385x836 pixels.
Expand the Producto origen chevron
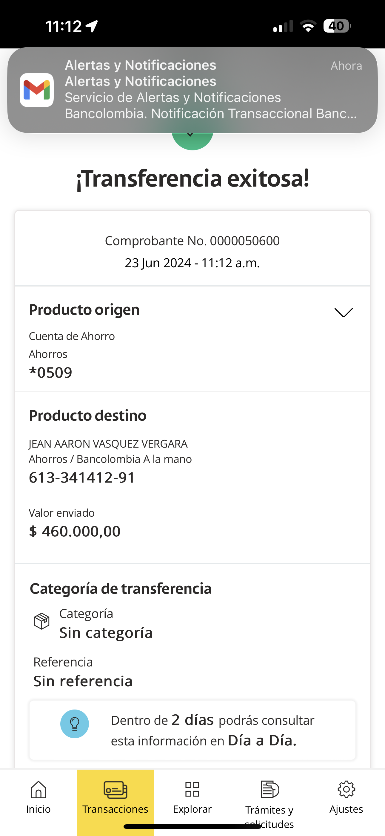(x=343, y=312)
